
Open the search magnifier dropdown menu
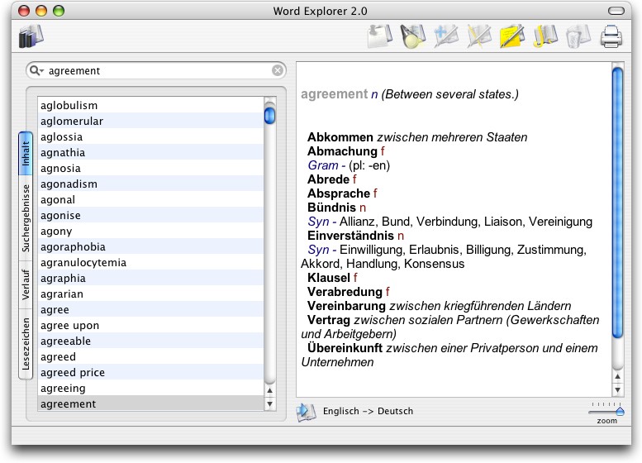[x=37, y=71]
